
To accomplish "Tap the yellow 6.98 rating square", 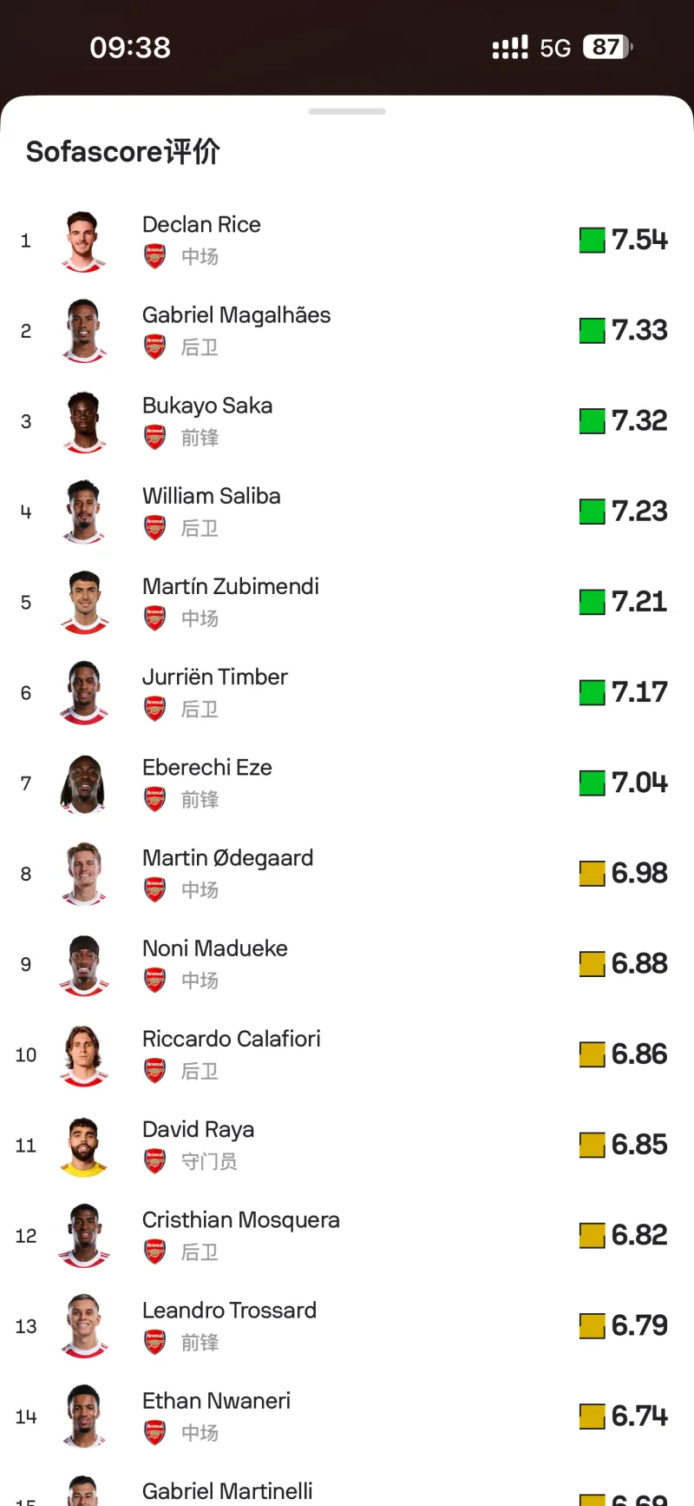I will (x=593, y=873).
